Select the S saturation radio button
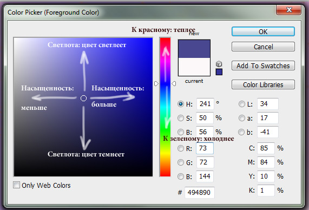This screenshot has height=210, width=309. pos(181,118)
